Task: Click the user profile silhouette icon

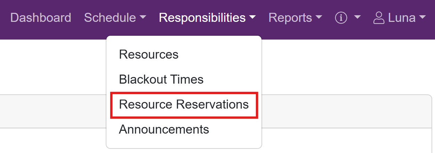Action: (x=379, y=18)
